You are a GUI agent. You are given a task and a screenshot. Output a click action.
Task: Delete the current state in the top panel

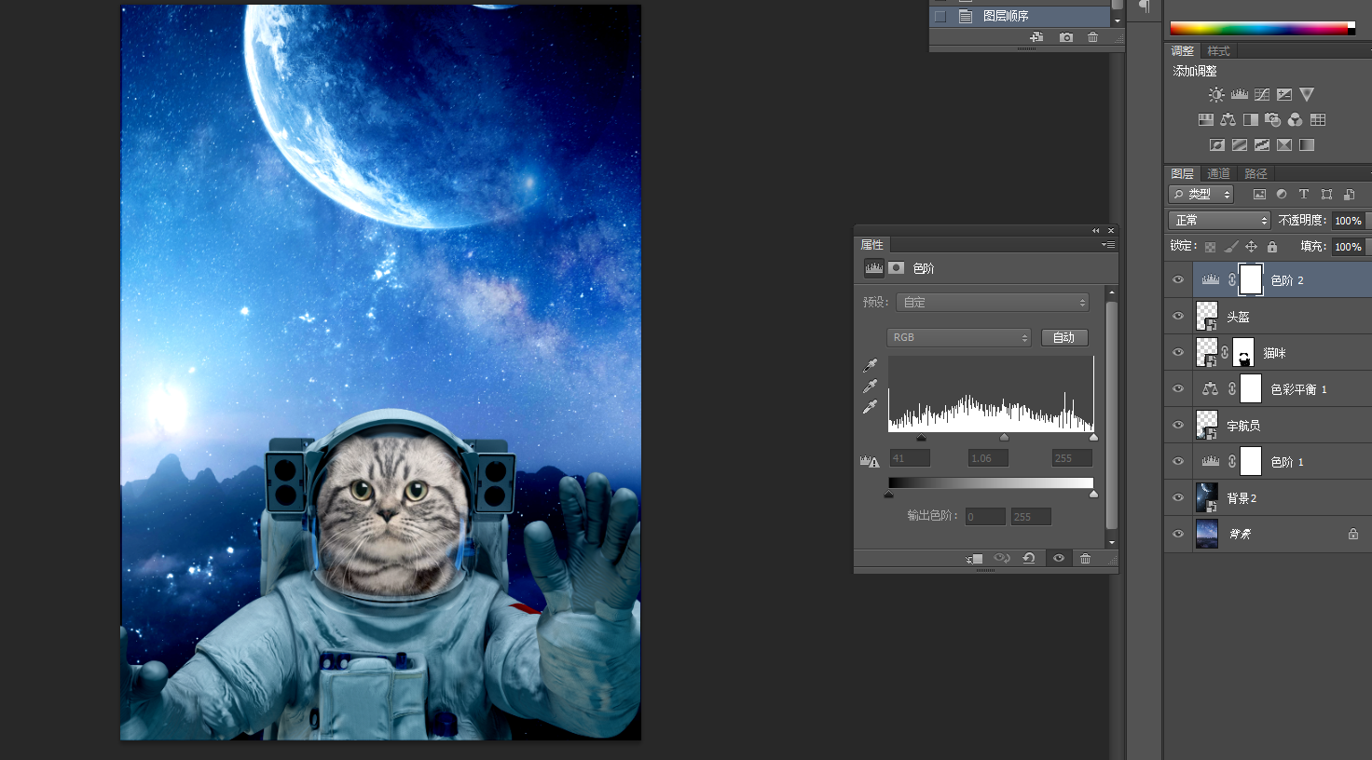coord(1093,37)
